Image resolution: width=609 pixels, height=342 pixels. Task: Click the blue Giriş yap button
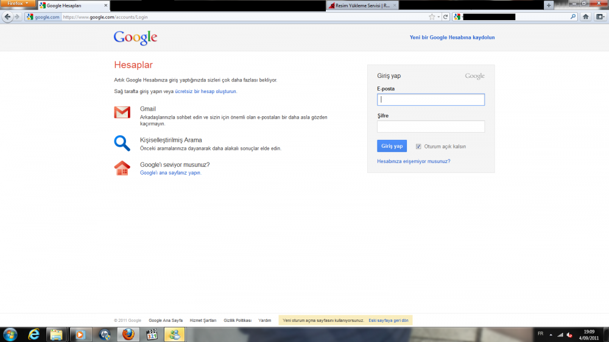[x=392, y=146]
